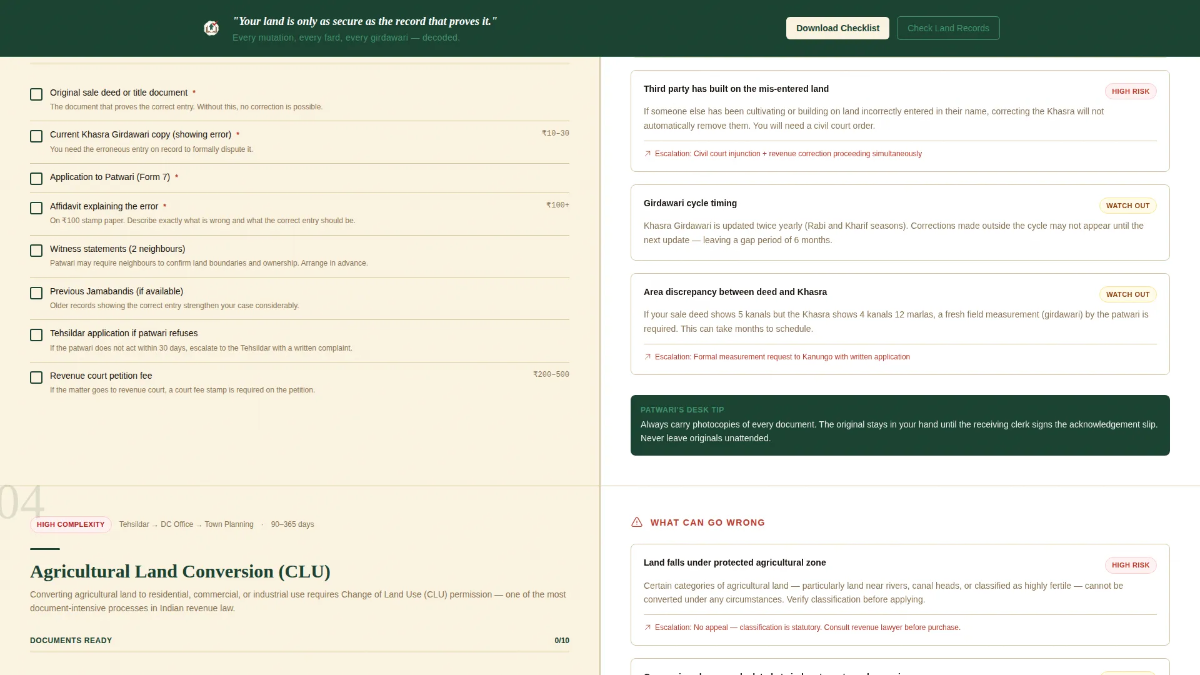This screenshot has height=675, width=1200.
Task: Tick Current Khasra Girdawari copy checkbox
Action: pyautogui.click(x=36, y=136)
